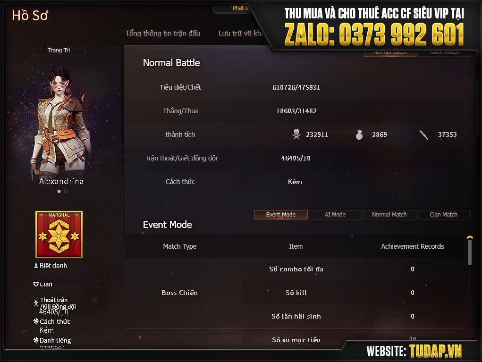Click the Biệt danh person icon
This screenshot has height=362, width=482.
coord(36,266)
